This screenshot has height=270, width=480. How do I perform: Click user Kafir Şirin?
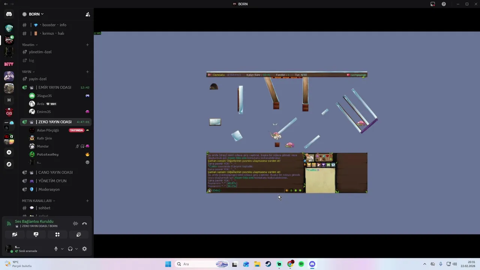[x=59, y=138]
